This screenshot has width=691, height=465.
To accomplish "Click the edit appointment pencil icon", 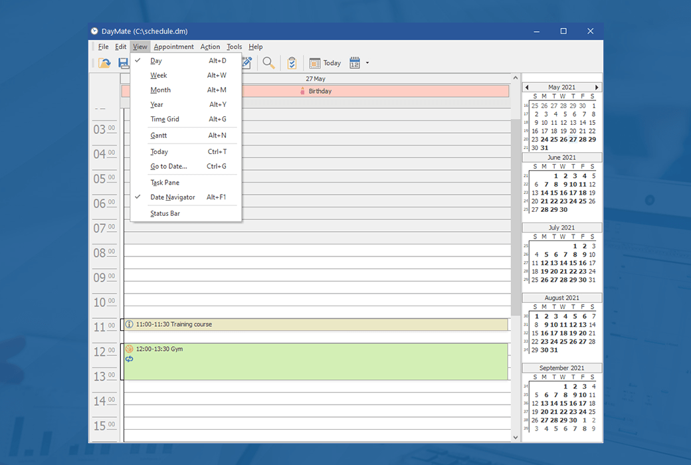I will point(247,63).
